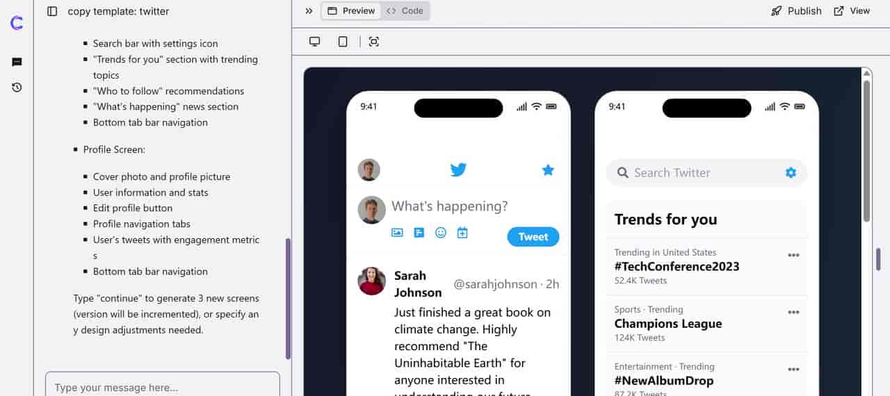This screenshot has width=890, height=396.
Task: Click the cellular signal icon in right phone
Action: [x=770, y=106]
